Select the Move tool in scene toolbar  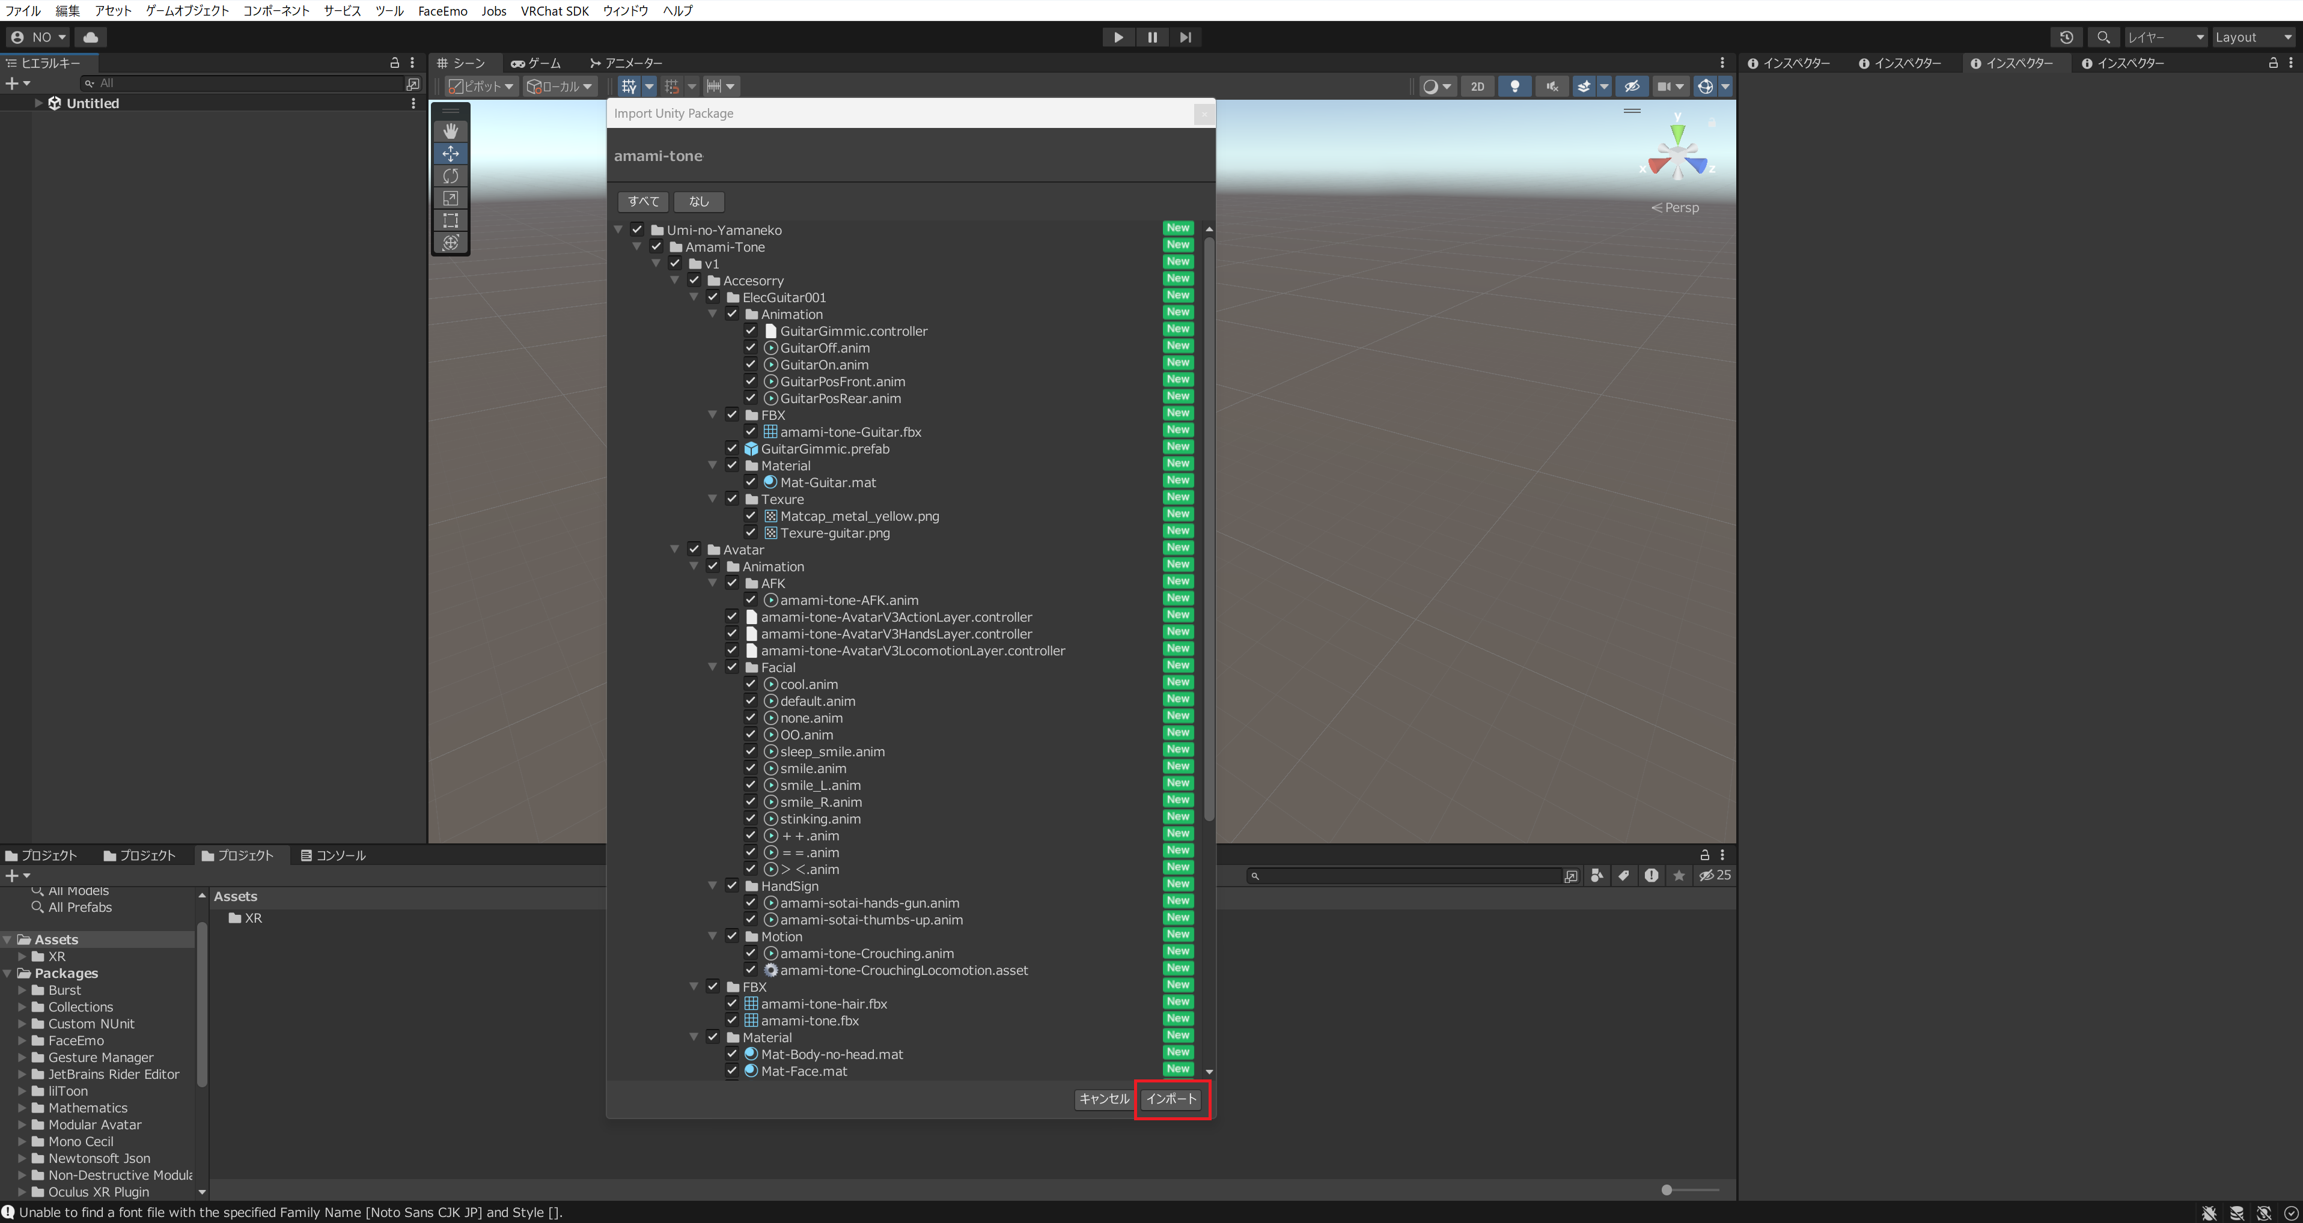(x=451, y=154)
